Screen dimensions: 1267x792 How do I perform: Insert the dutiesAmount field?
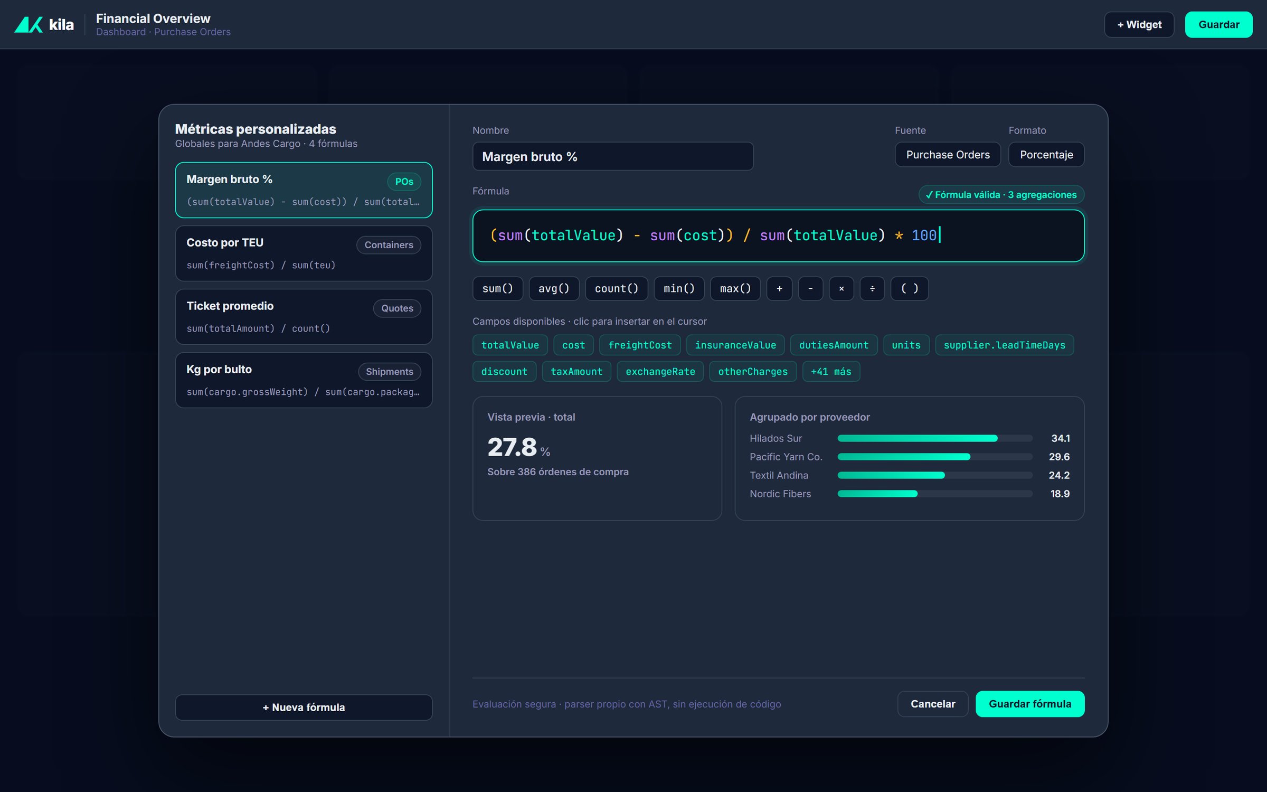[x=834, y=345]
